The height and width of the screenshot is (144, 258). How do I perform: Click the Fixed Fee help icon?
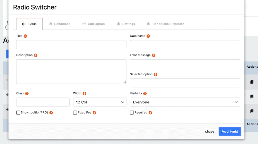coord(94,113)
